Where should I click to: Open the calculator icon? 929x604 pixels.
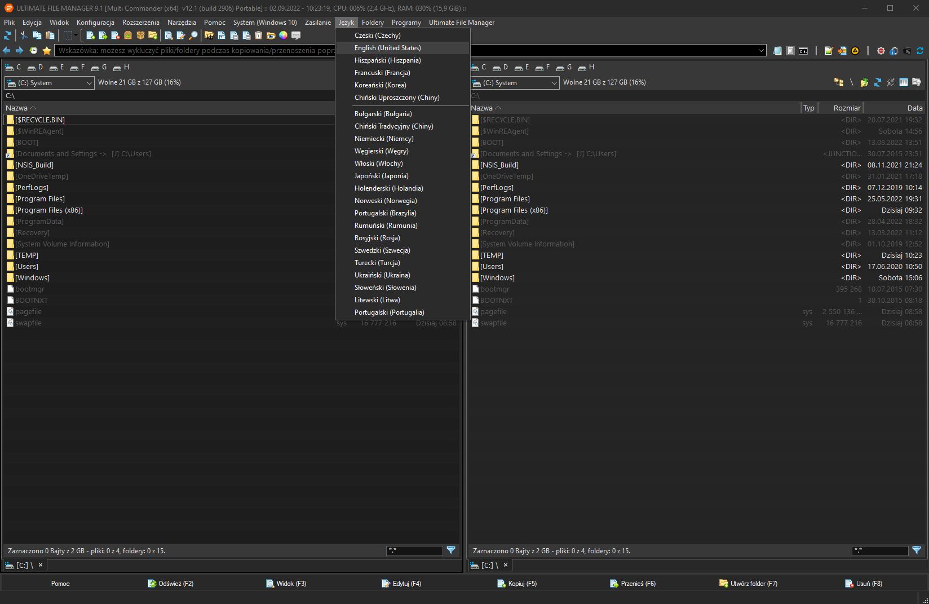pyautogui.click(x=790, y=51)
